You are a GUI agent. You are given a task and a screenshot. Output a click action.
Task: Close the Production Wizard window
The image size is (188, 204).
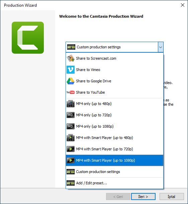click(183, 5)
